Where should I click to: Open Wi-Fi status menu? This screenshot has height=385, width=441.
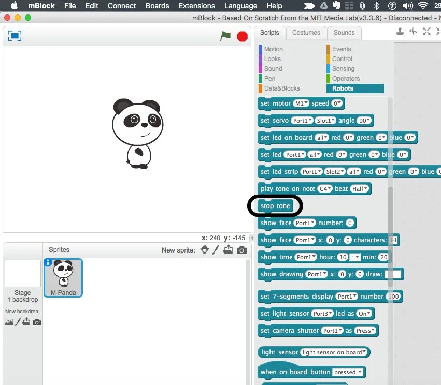pos(423,5)
